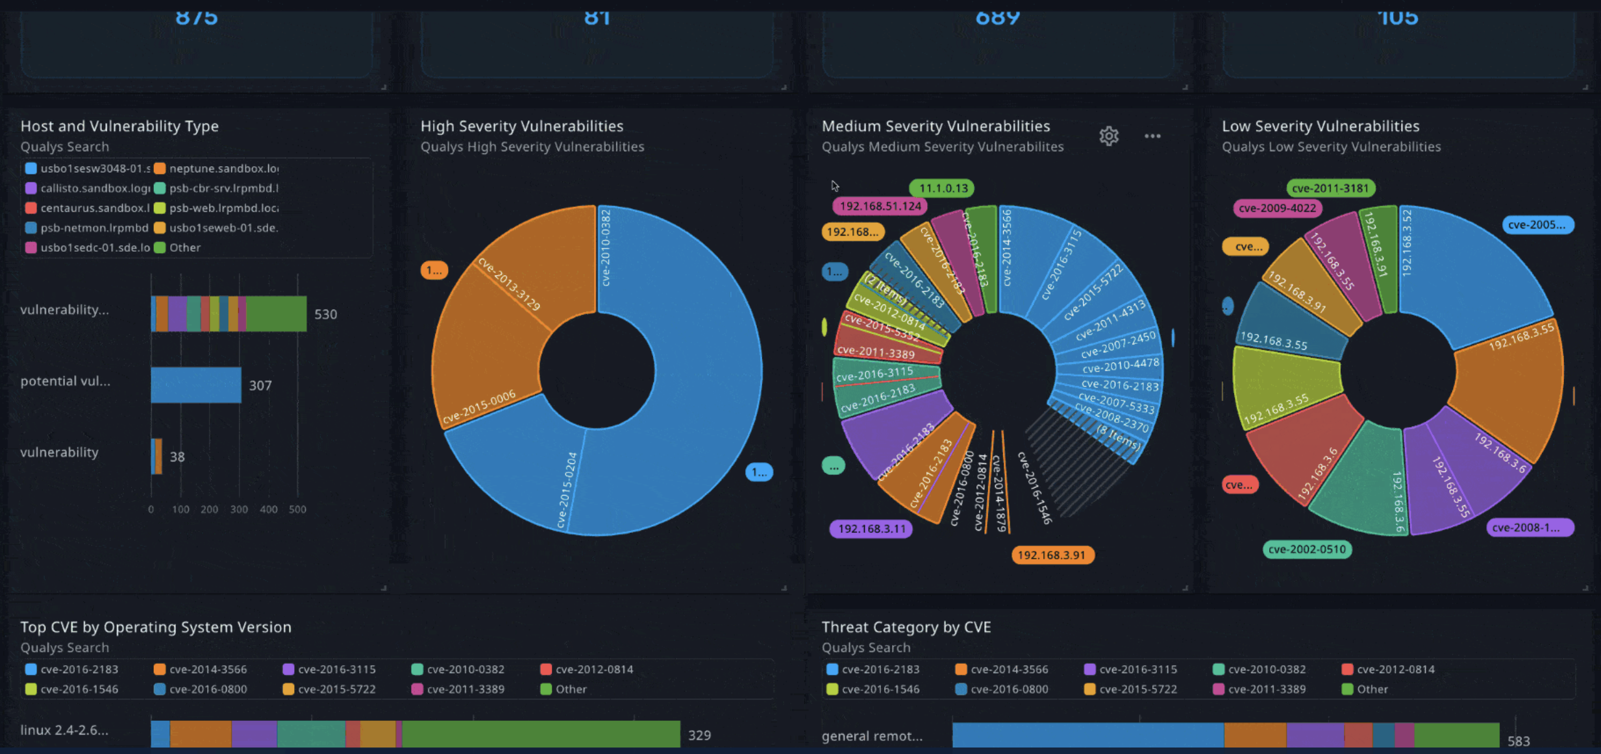Toggle cve-2014-3566 legend in Top CVE chart
Viewport: 1601px width, 754px height.
pyautogui.click(x=201, y=669)
